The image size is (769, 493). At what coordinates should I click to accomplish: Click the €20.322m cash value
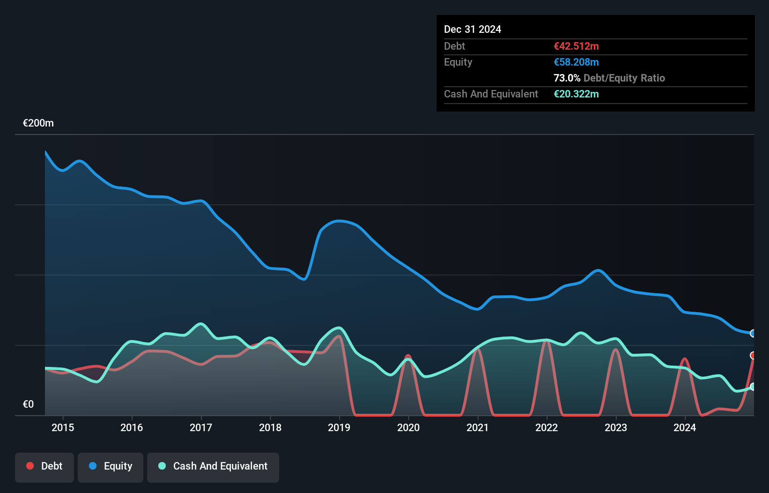click(576, 94)
